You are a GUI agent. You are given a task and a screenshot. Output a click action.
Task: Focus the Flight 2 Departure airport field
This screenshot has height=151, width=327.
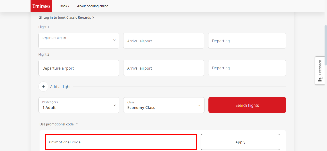(x=79, y=68)
